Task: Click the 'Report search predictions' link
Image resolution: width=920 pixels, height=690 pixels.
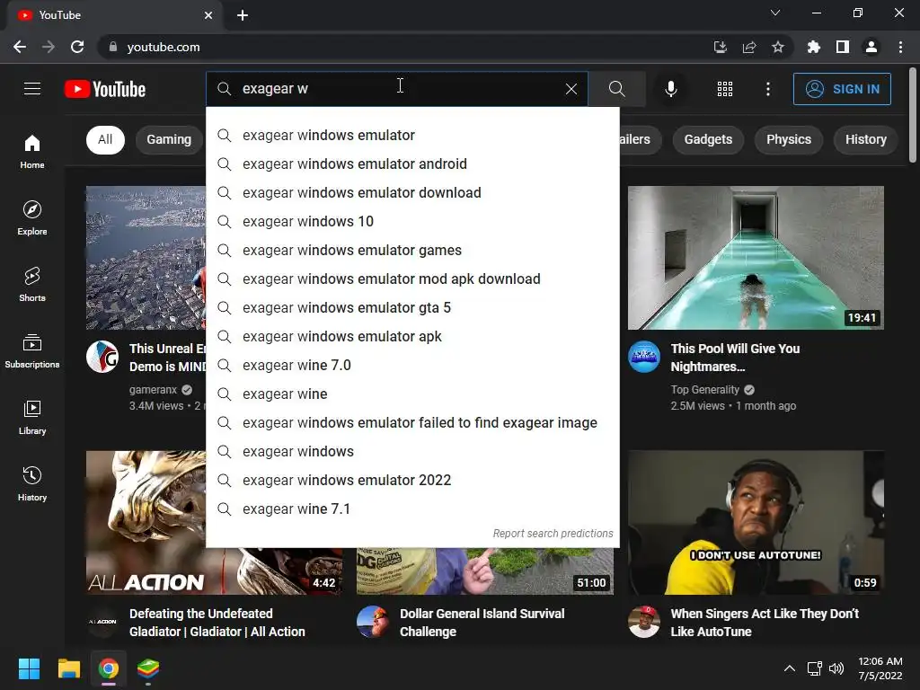Action: [553, 534]
